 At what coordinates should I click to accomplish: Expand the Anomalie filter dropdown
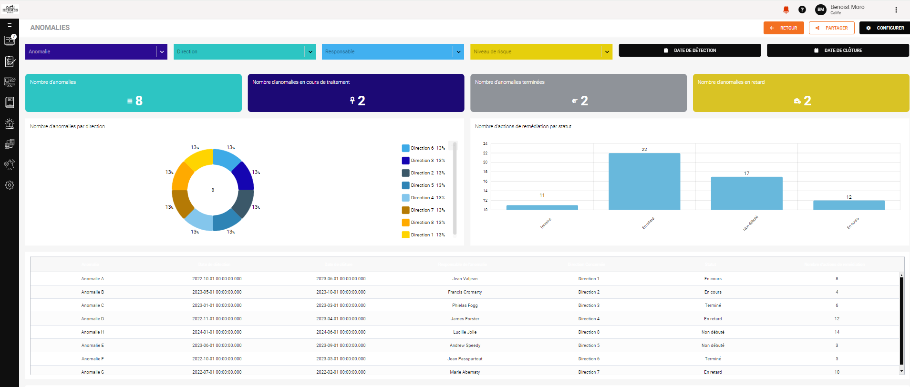(162, 52)
